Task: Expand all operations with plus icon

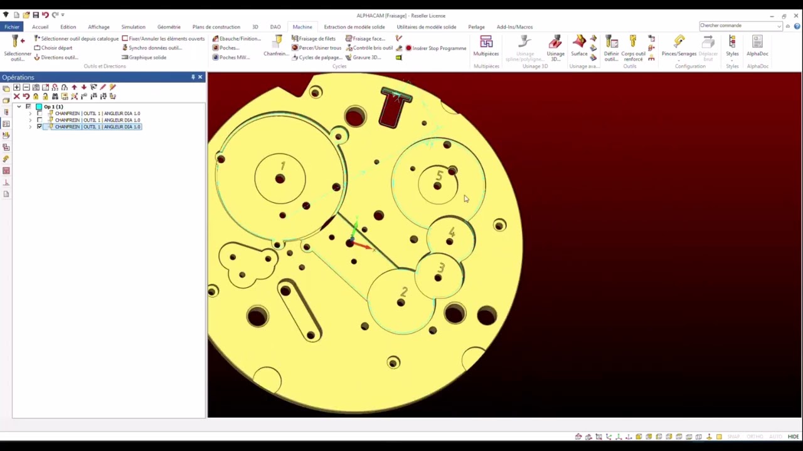Action: (x=17, y=87)
